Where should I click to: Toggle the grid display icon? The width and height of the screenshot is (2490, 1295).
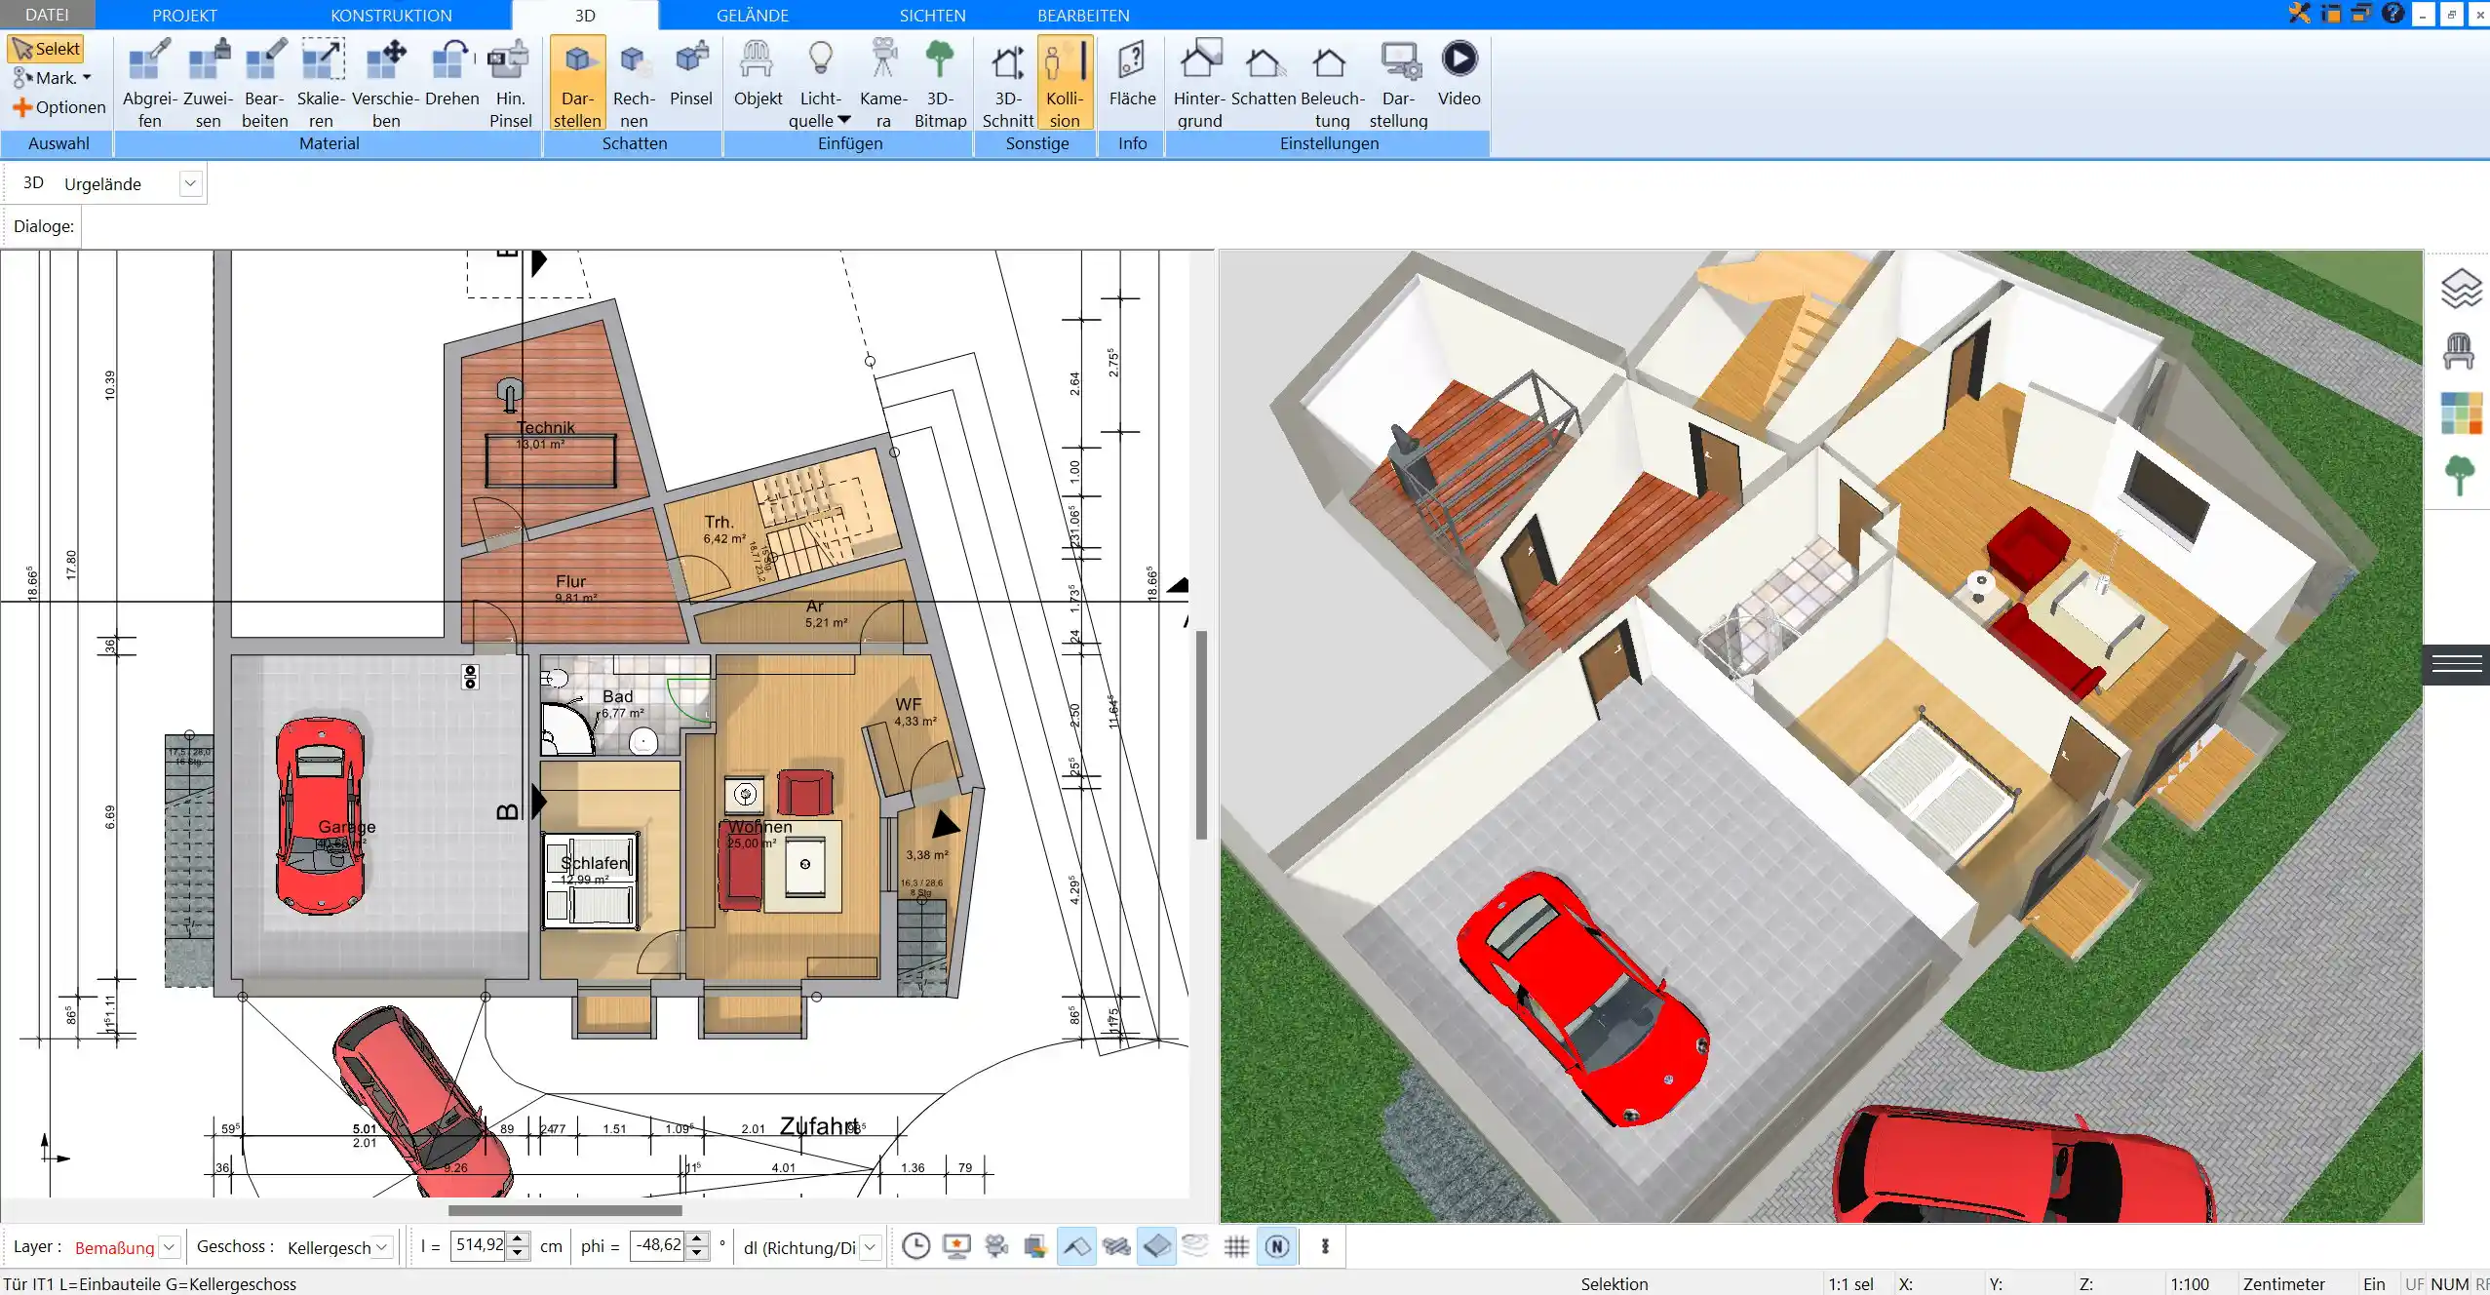point(1236,1246)
